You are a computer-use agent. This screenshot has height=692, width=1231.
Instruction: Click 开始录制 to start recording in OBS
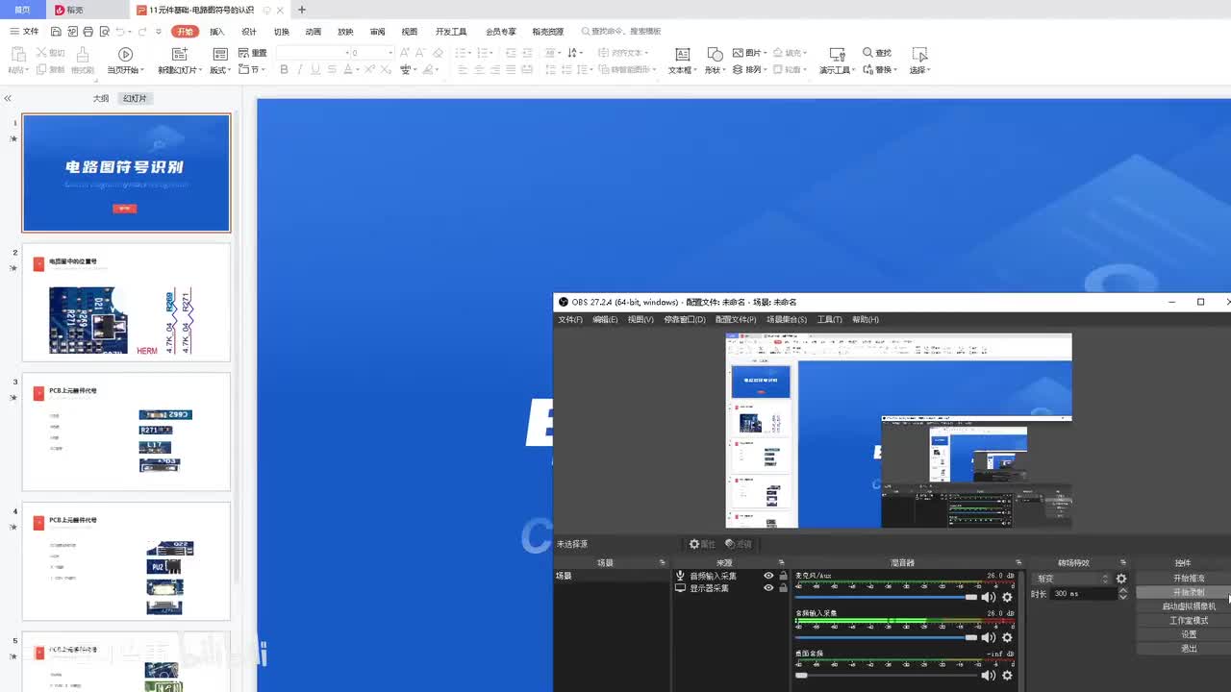1189,592
